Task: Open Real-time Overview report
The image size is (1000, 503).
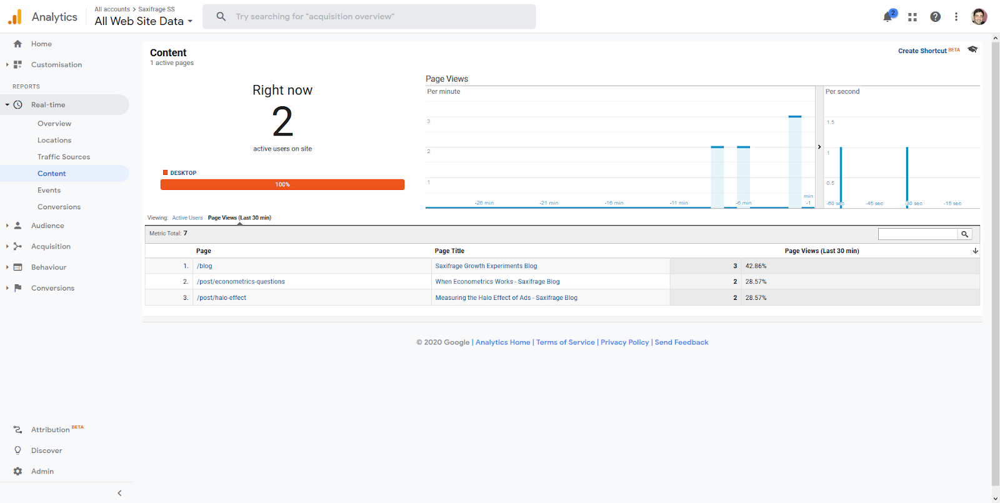Action: (x=54, y=124)
